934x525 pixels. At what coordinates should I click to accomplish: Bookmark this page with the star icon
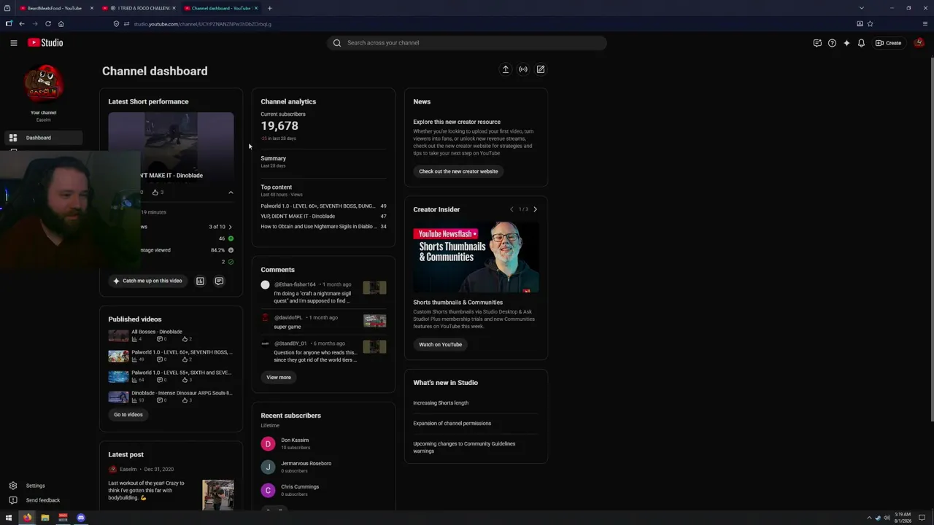tap(870, 24)
